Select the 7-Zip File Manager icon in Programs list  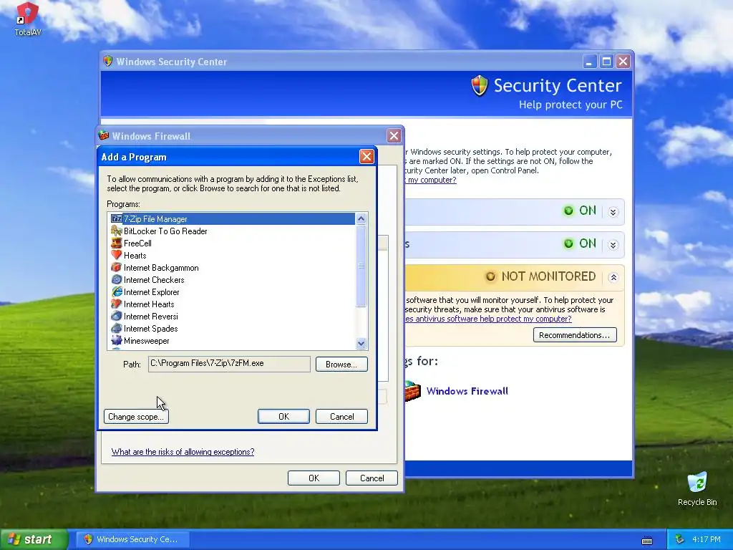(x=117, y=219)
